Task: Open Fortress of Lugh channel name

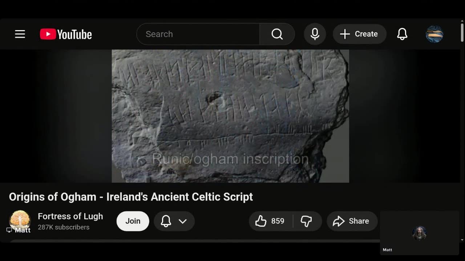Action: 70,216
